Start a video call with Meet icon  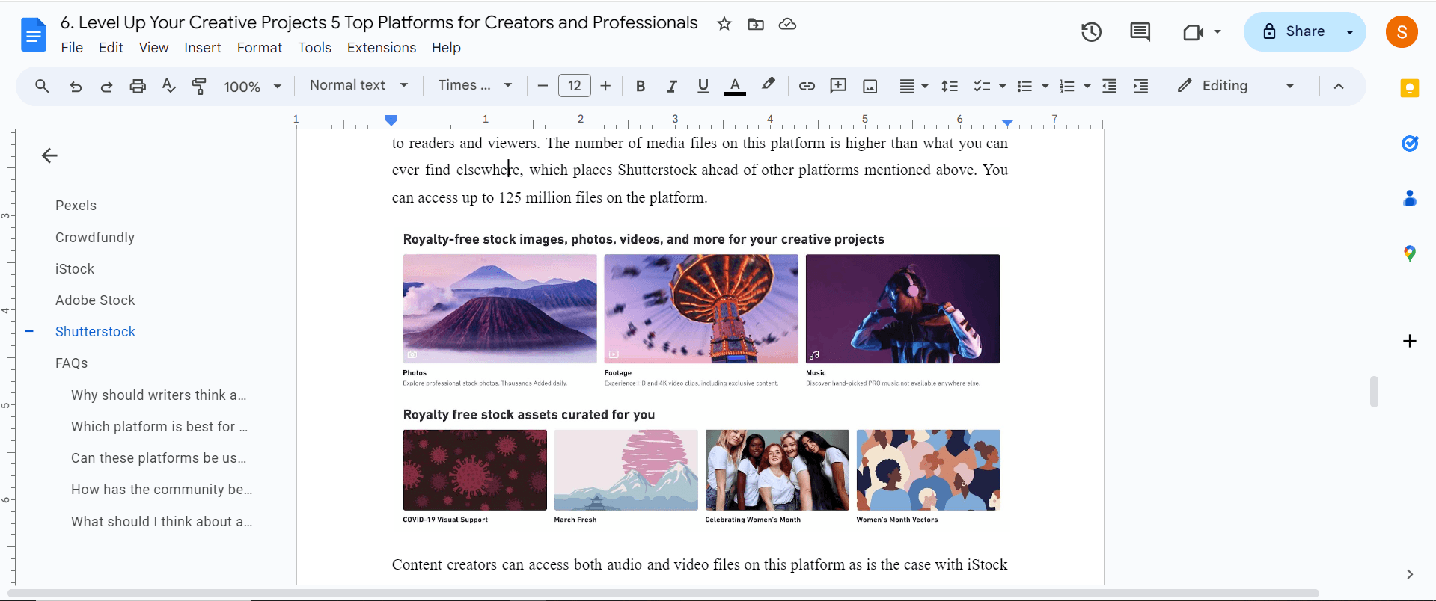coord(1194,32)
